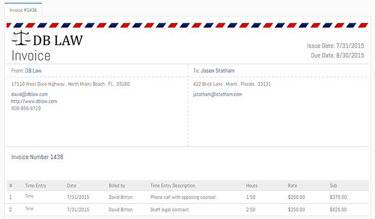The height and width of the screenshot is (219, 375).
Task: Click the Sub column header
Action: 334,186
